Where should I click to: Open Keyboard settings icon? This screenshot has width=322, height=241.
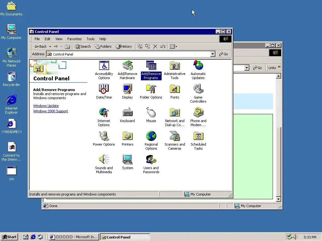tap(127, 115)
